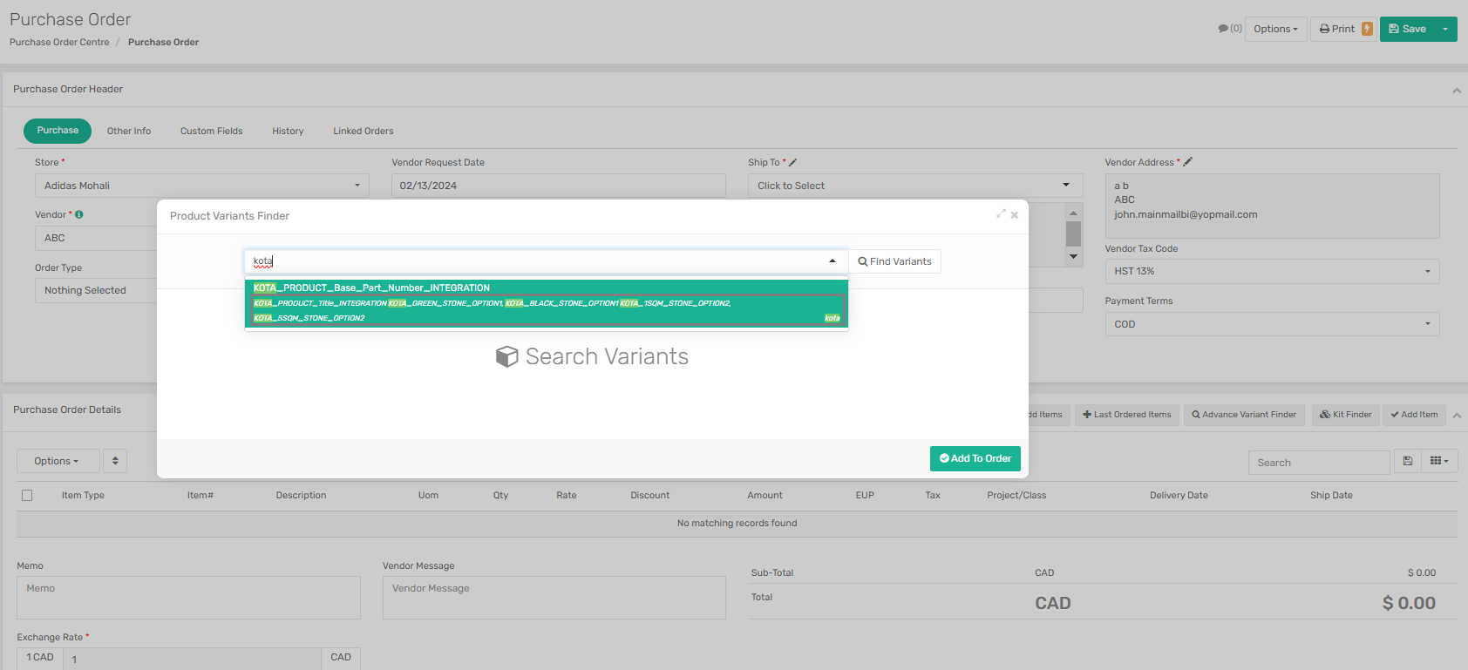Tick the select-all checkbox in item table header

[27, 495]
